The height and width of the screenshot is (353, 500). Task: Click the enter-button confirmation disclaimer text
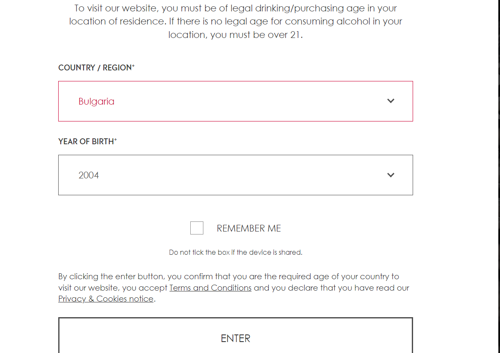[228, 277]
